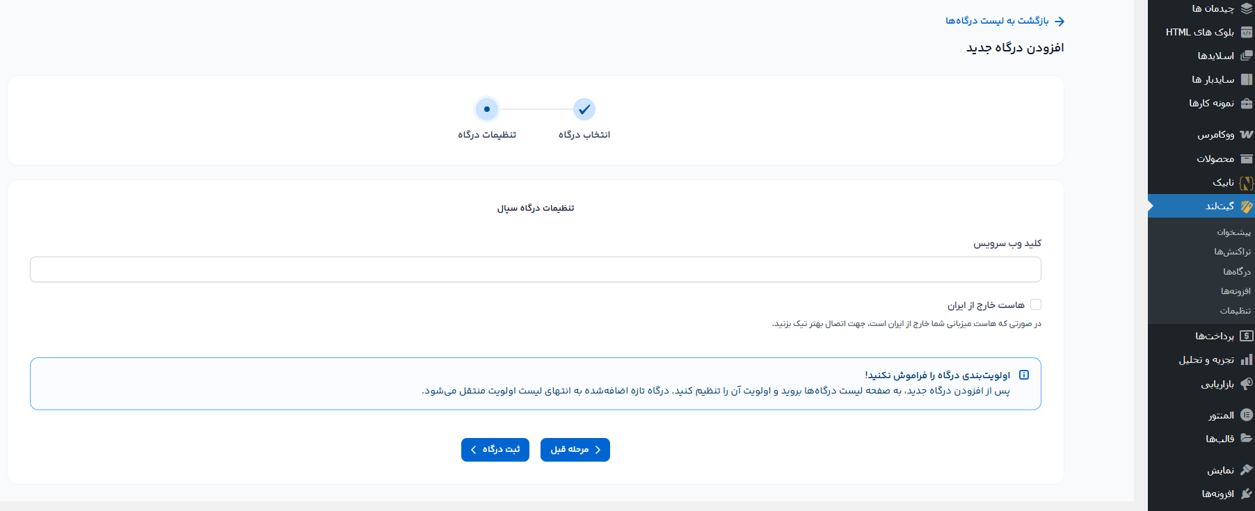Click the ثبت درگاه button

[x=495, y=450]
